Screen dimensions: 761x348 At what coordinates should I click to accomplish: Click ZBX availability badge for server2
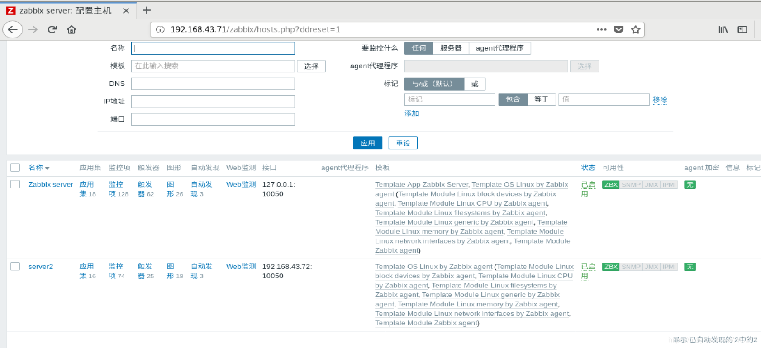[611, 267]
